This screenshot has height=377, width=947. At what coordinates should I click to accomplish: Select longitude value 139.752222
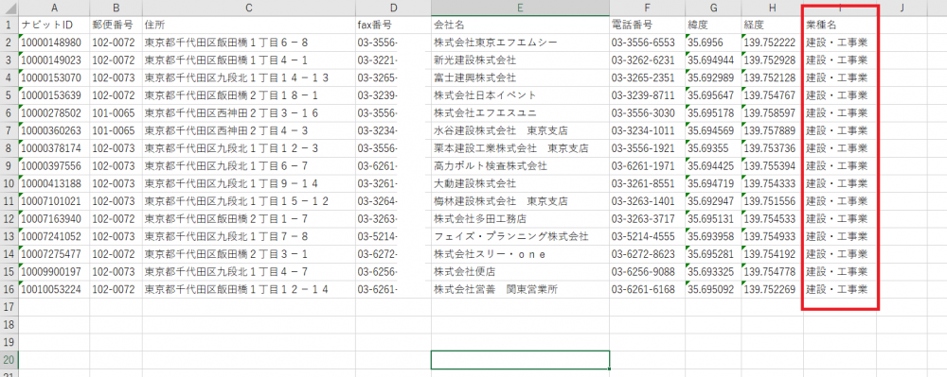tap(773, 43)
